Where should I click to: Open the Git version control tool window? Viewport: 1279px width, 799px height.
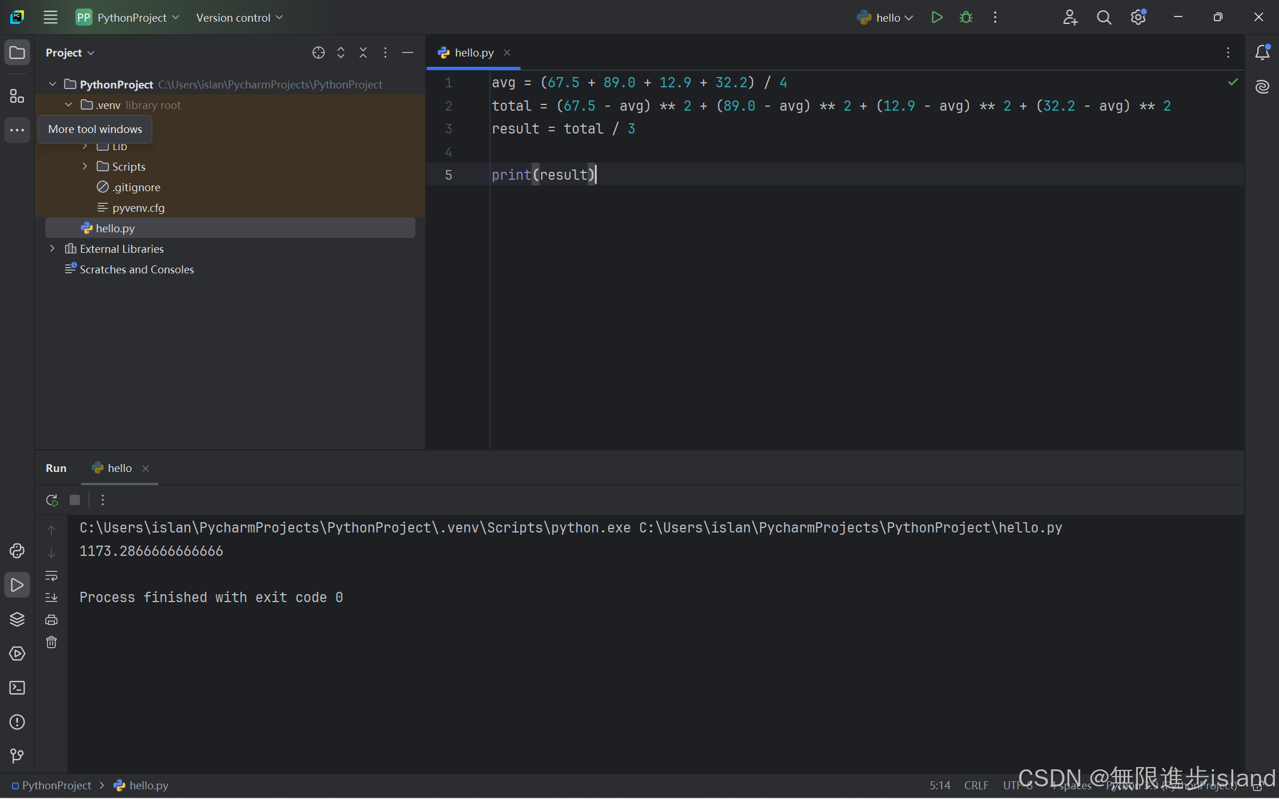(17, 756)
